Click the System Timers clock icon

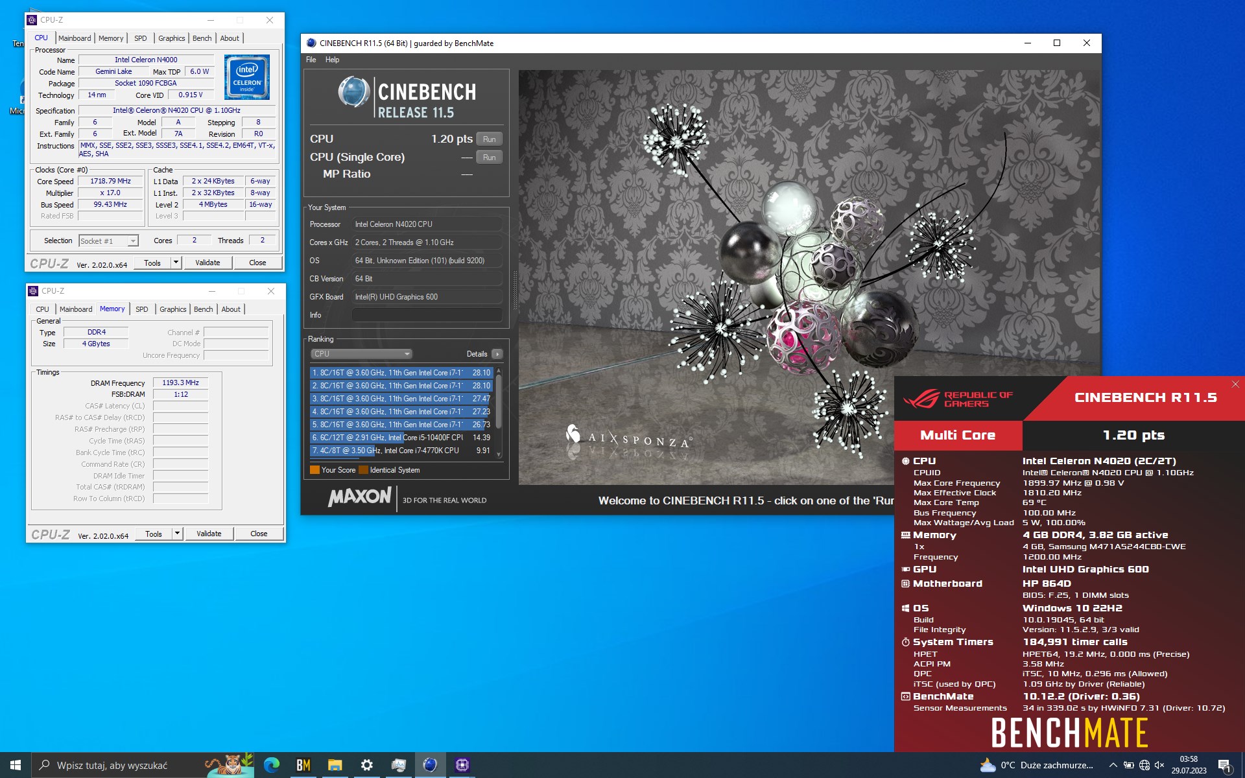coord(906,642)
